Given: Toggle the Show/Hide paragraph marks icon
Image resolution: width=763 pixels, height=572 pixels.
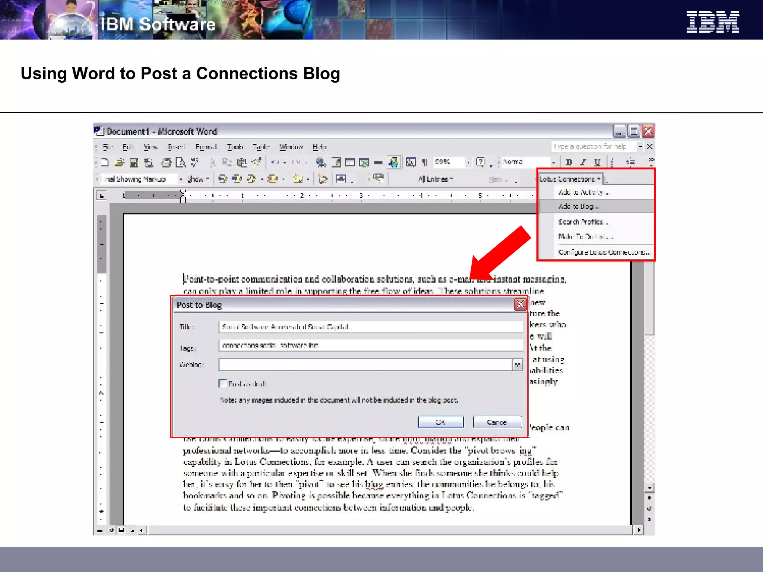Looking at the screenshot, I should pos(425,162).
